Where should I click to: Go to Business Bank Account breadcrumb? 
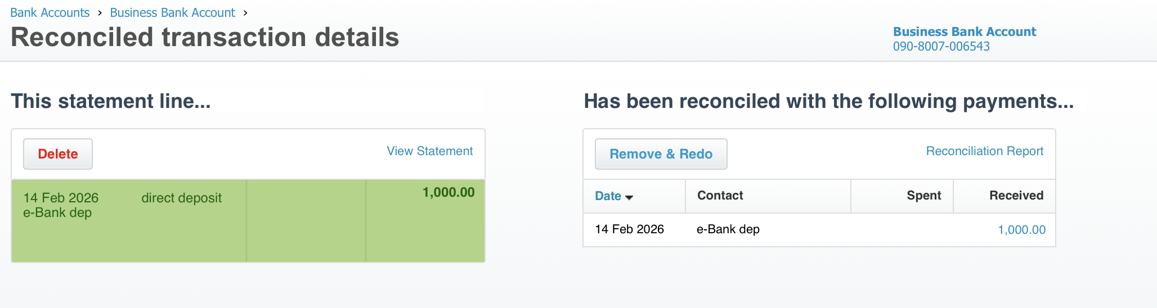pyautogui.click(x=172, y=13)
